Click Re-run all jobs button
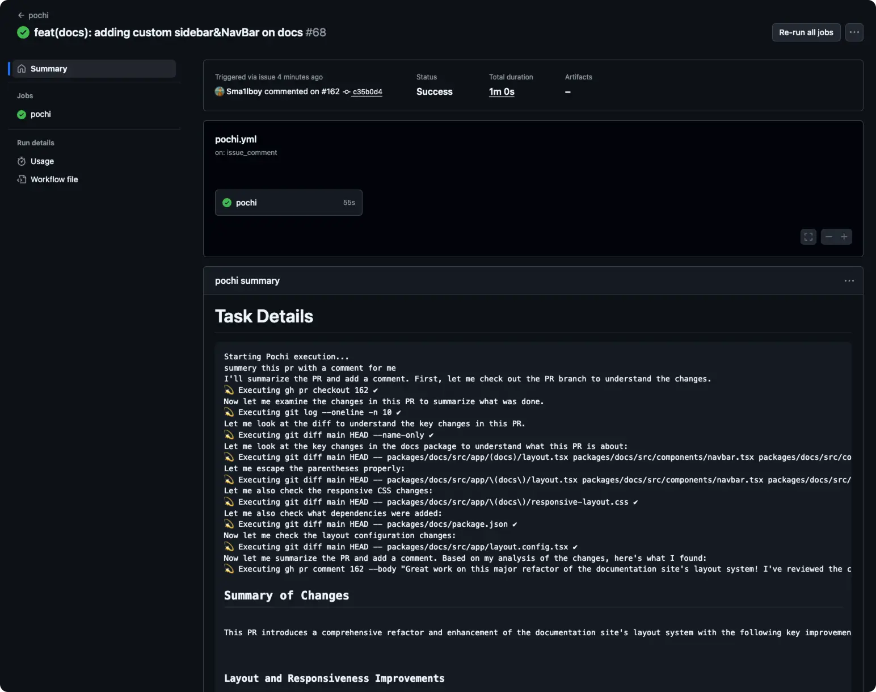Image resolution: width=876 pixels, height=692 pixels. pos(806,32)
